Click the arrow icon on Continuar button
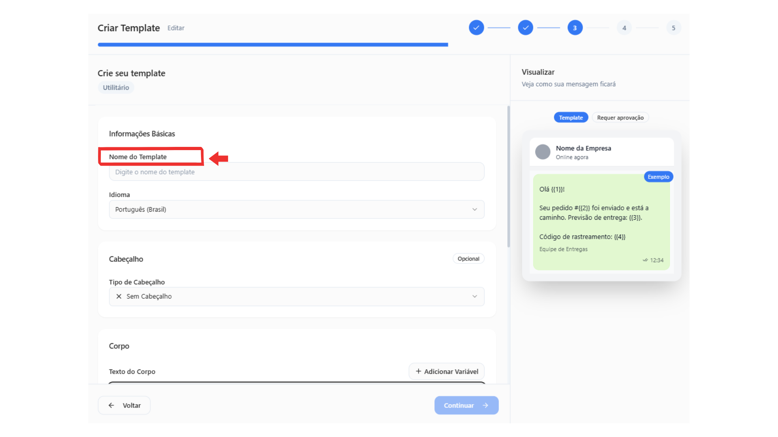 pos(485,405)
